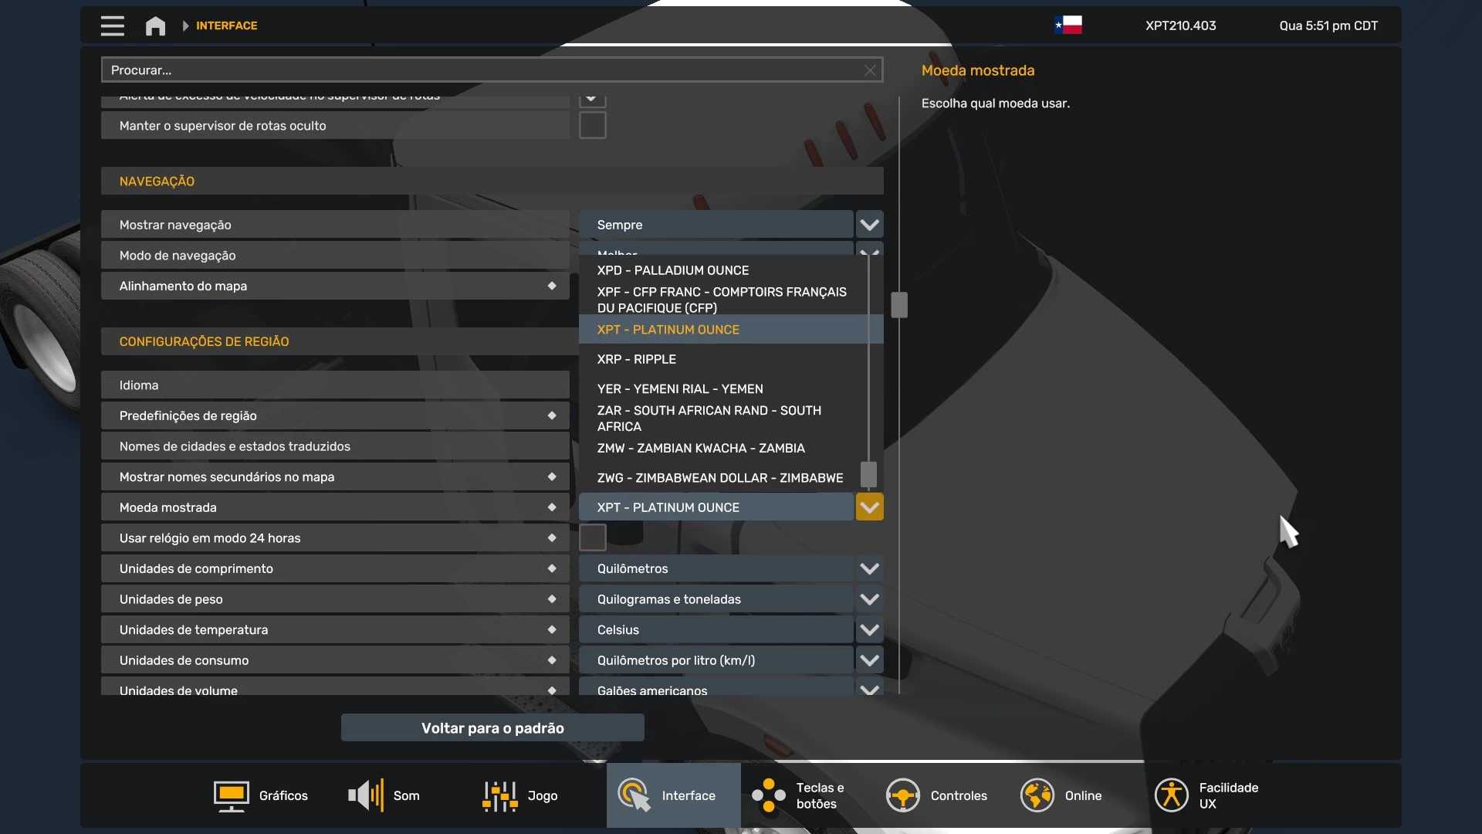Expand the Mostrar navegação Sempre dropdown

[869, 225]
